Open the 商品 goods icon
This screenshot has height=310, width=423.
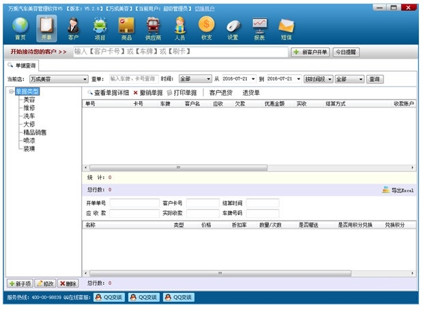click(126, 29)
